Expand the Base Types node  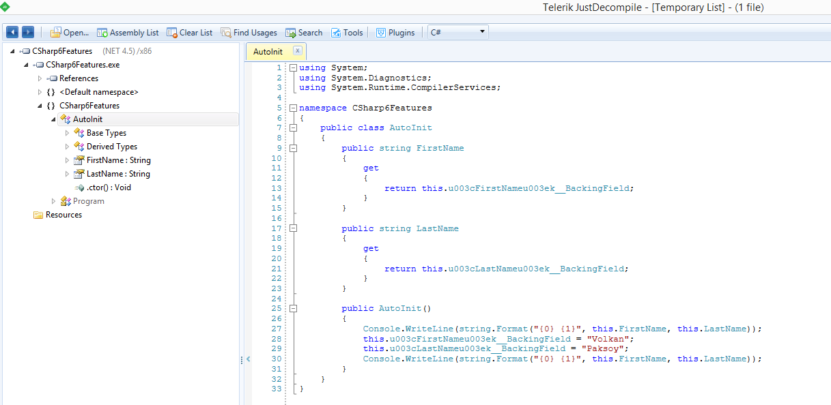[66, 132]
